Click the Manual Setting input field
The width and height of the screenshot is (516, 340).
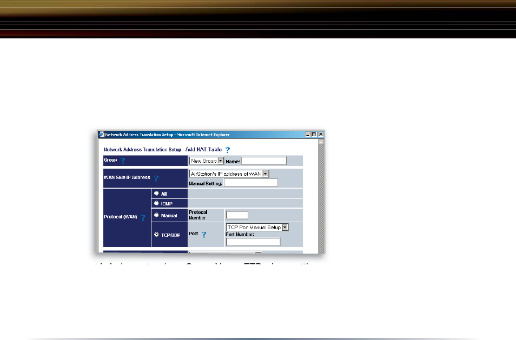(251, 183)
